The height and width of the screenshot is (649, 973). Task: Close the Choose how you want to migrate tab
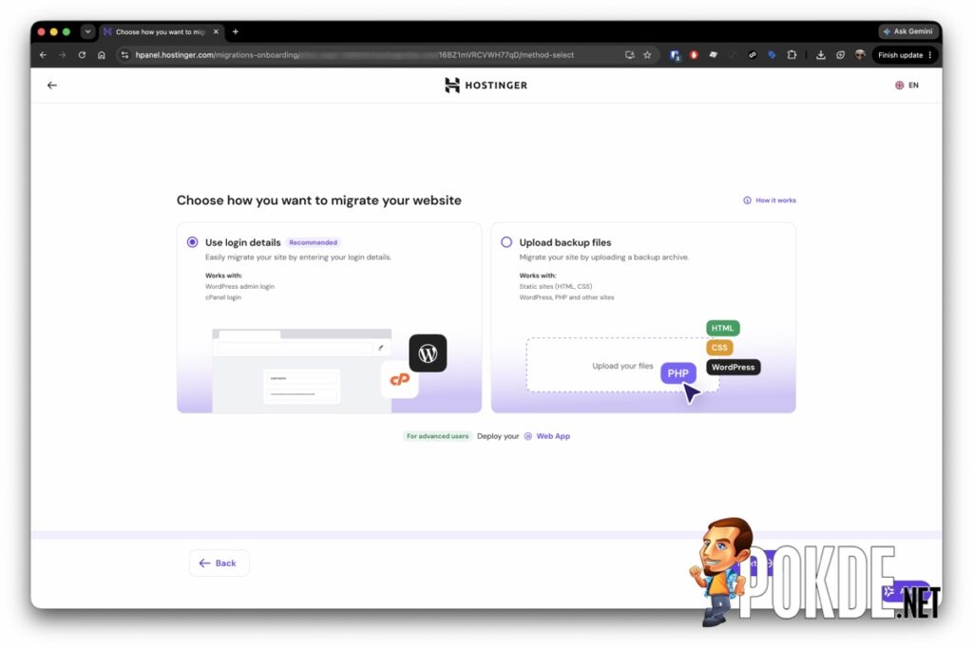pyautogui.click(x=216, y=31)
